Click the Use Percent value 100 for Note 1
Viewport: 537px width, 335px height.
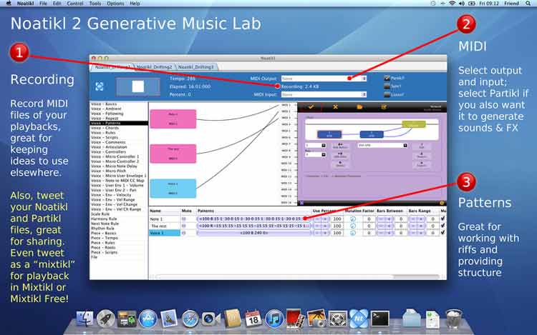coord(337,219)
